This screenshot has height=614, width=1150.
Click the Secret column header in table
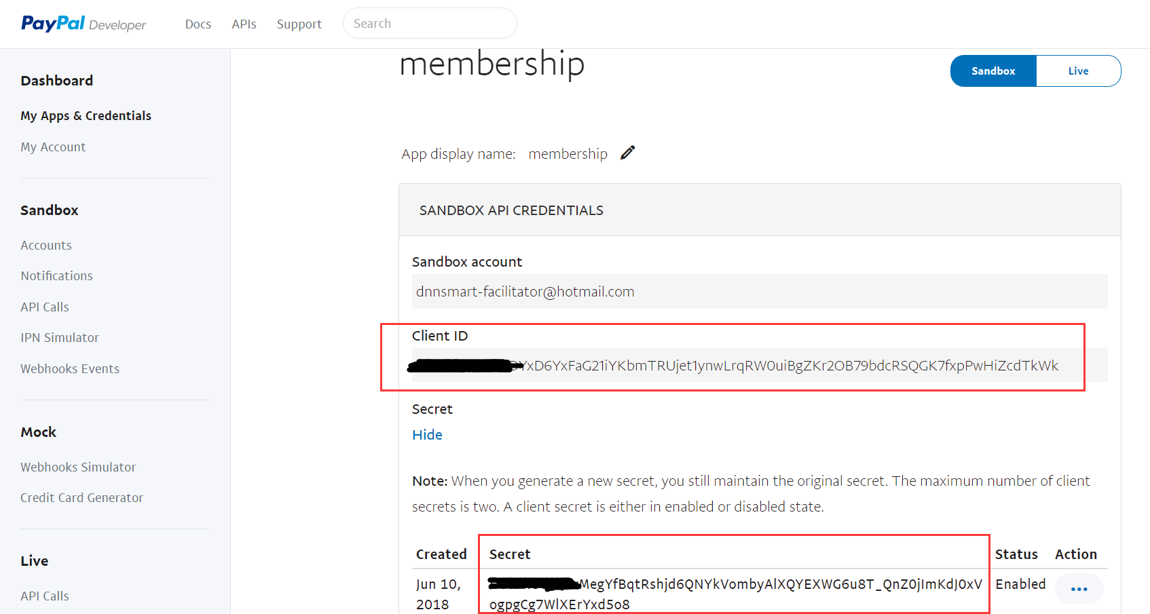[510, 554]
